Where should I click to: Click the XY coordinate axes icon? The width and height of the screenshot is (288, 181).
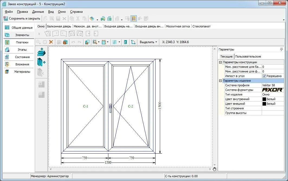click(x=133, y=42)
